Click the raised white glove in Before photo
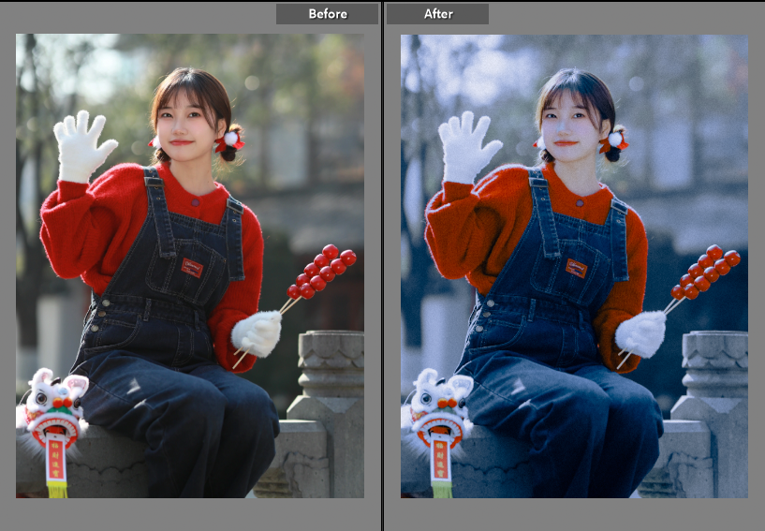Screen dimensions: 765x531 (x=82, y=147)
